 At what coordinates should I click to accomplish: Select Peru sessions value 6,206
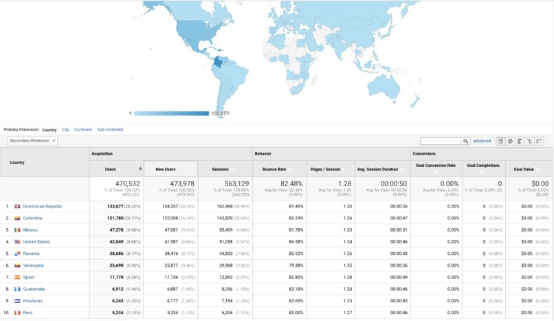226,313
